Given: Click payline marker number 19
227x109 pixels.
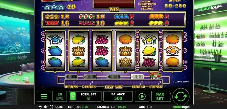Looking at the screenshot, I should point(185,35).
